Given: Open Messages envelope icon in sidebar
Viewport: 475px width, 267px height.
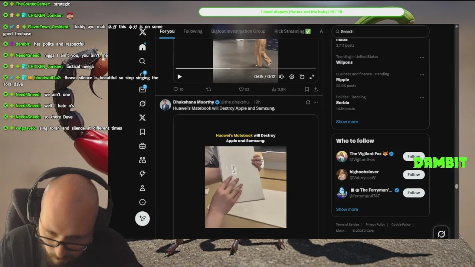Looking at the screenshot, I should click(x=142, y=89).
